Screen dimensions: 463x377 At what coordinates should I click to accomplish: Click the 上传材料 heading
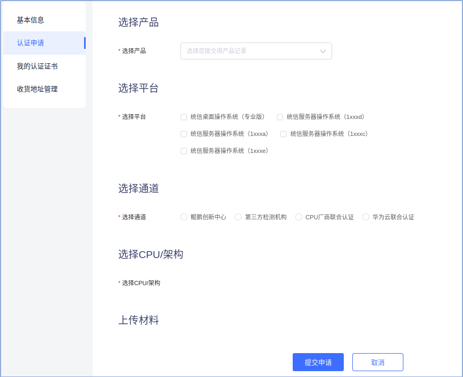138,320
